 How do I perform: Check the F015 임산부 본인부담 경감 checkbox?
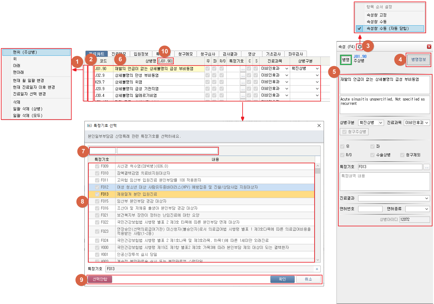point(97,201)
